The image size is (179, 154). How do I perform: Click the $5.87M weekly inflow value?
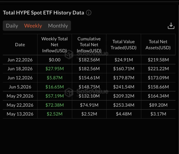pyautogui.click(x=55, y=78)
